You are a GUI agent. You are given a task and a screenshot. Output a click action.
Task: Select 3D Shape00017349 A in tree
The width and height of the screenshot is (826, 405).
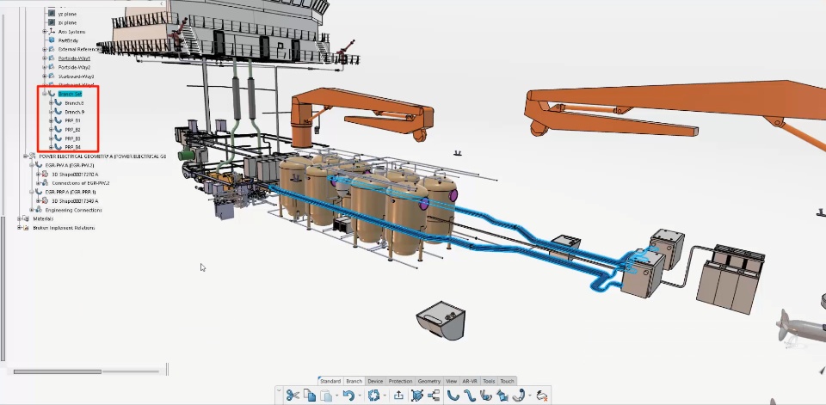click(x=75, y=201)
